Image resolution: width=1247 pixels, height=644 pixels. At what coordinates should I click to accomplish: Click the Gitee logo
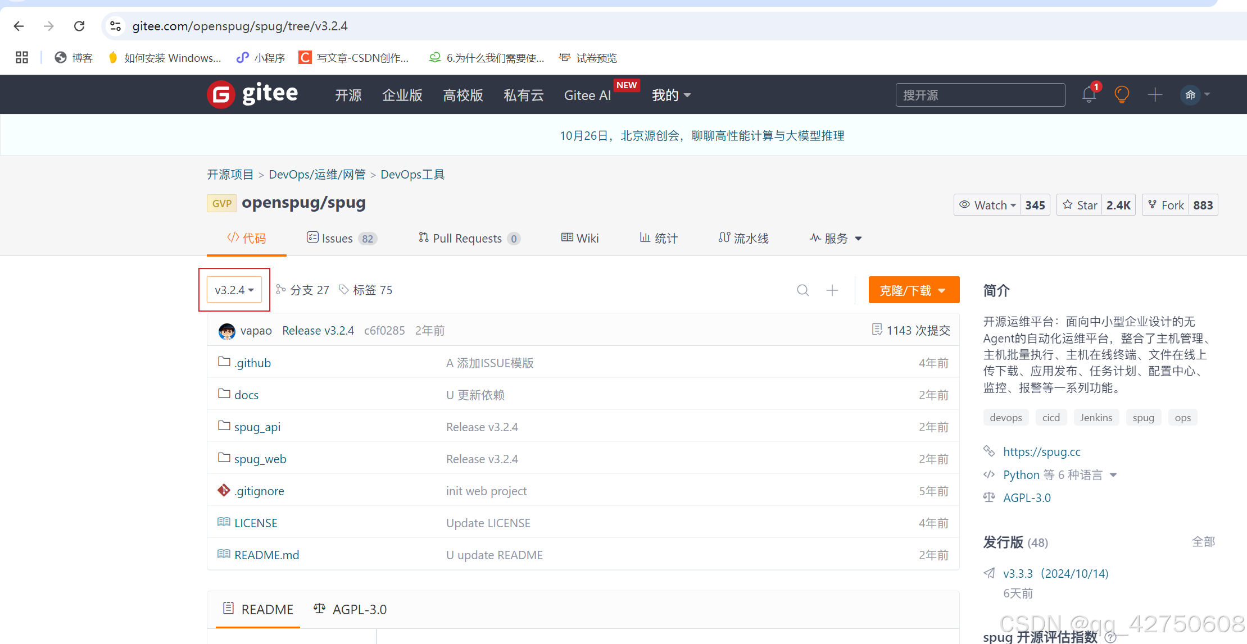pos(252,94)
